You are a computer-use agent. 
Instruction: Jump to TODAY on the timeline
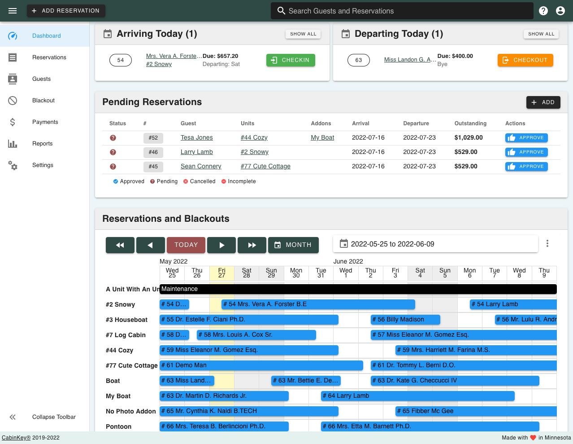click(186, 245)
